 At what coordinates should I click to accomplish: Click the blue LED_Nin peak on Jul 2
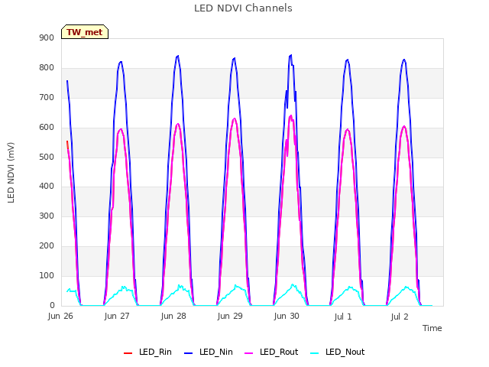click(404, 60)
